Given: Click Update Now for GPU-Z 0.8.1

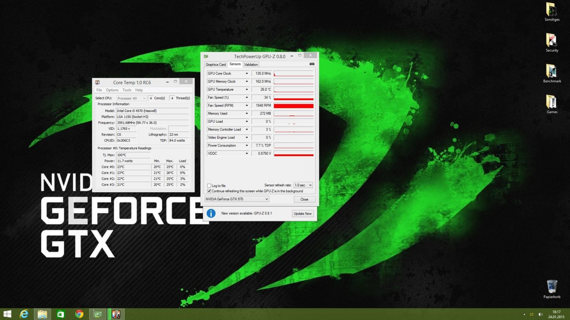Looking at the screenshot, I should coord(303,213).
